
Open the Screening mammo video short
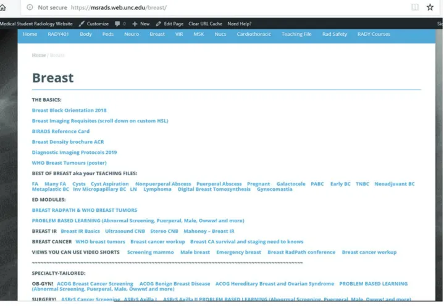coord(150,252)
